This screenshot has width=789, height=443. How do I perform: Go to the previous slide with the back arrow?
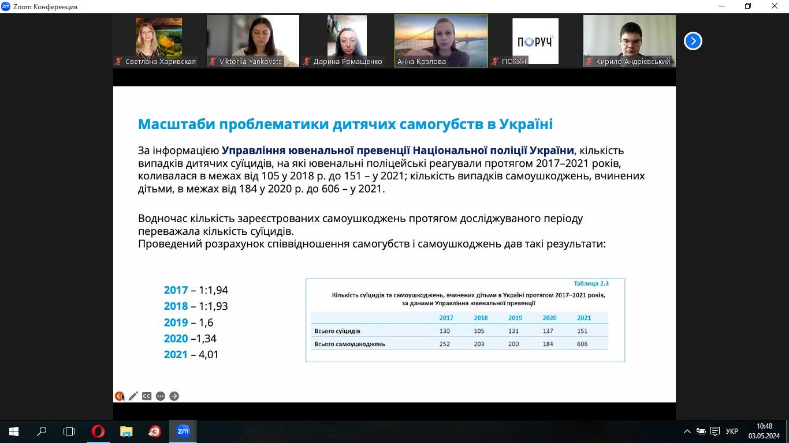[x=120, y=396]
